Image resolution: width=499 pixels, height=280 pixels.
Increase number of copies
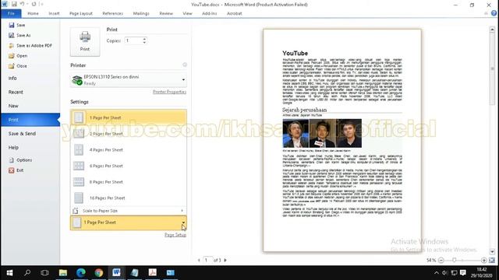pyautogui.click(x=144, y=39)
